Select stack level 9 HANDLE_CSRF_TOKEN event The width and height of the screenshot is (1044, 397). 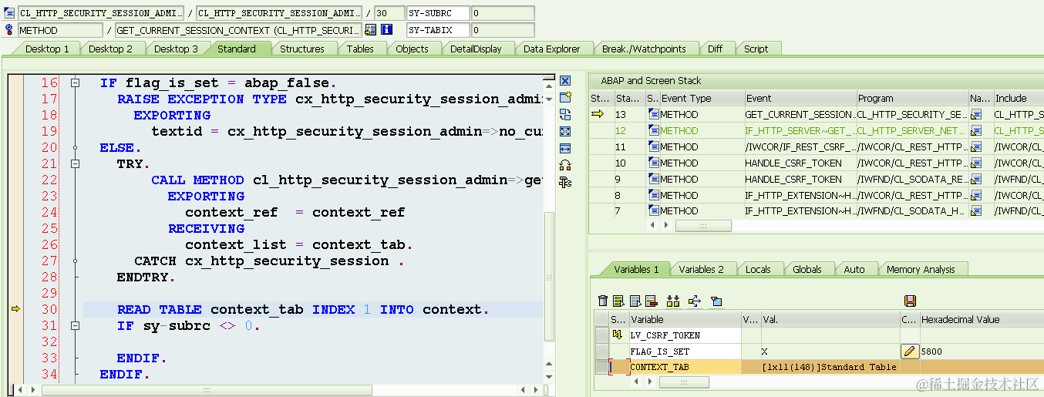coord(800,179)
